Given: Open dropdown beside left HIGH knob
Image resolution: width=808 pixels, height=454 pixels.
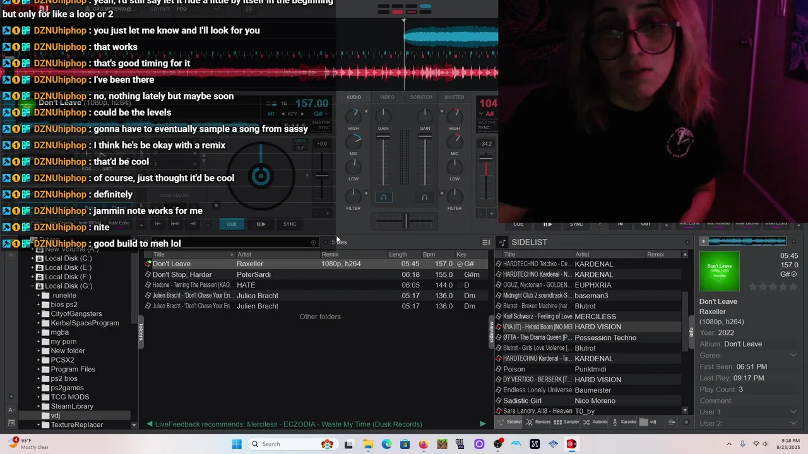Looking at the screenshot, I should pyautogui.click(x=366, y=112).
